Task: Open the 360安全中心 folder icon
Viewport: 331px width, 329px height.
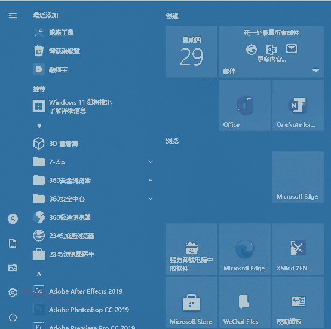Action: [x=39, y=199]
